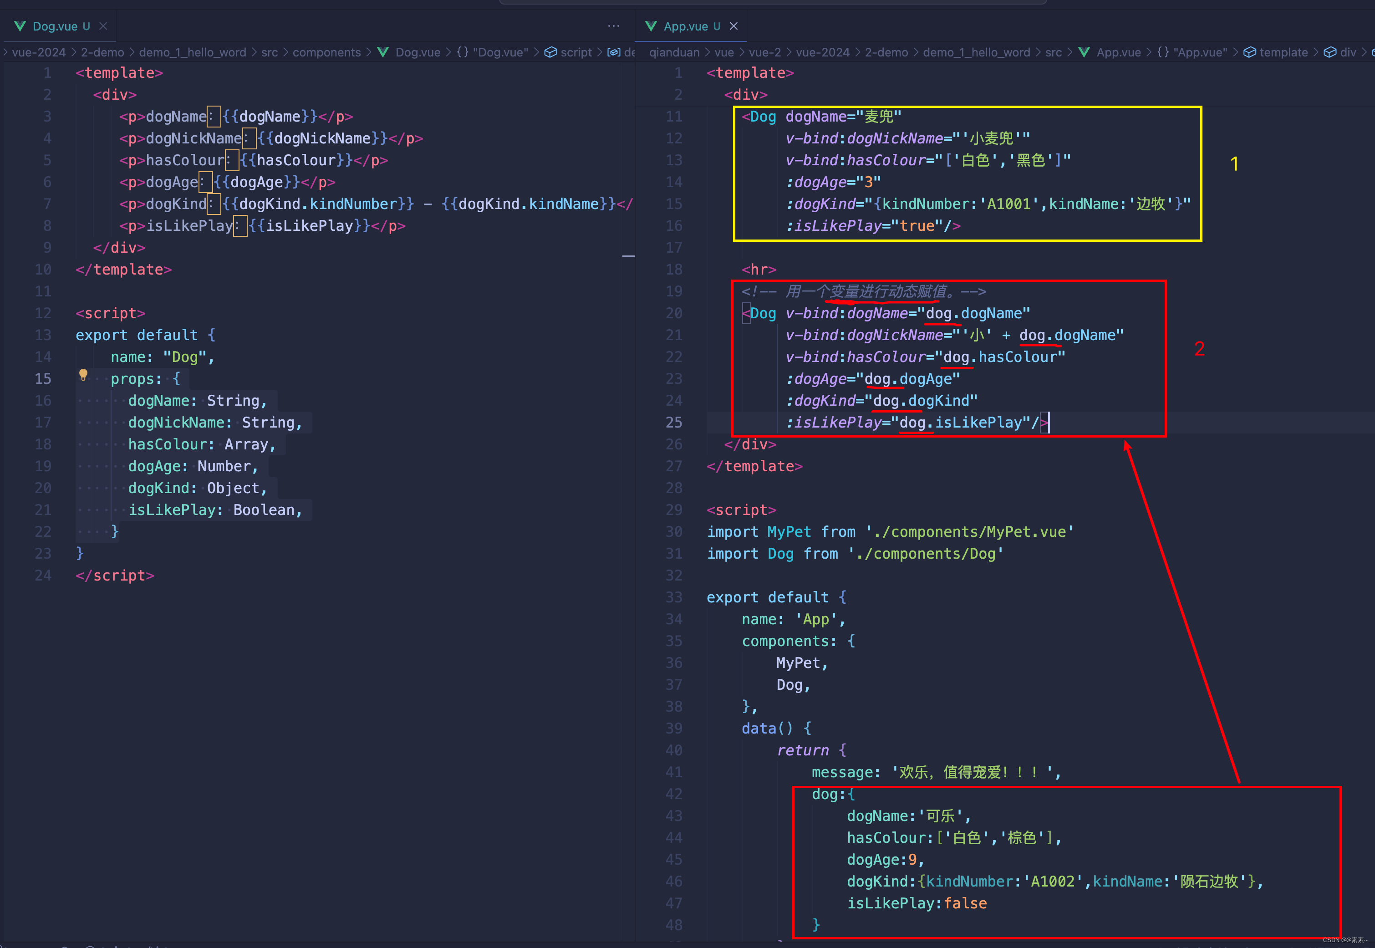Screen dimensions: 1375x948
Task: Click line number 15 in Dog.vue editor
Action: coord(42,378)
